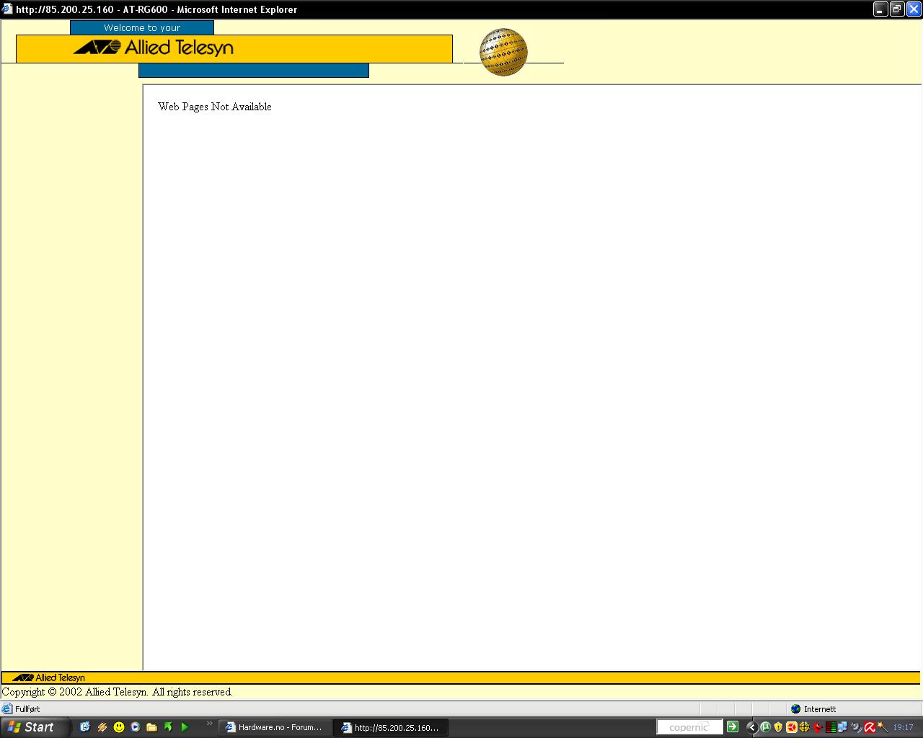Click the green curved arrow quick launch icon
This screenshot has width=923, height=738.
(x=169, y=727)
